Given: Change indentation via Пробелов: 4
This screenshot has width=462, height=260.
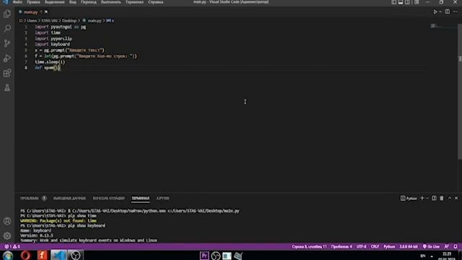Looking at the screenshot, I should (x=341, y=246).
